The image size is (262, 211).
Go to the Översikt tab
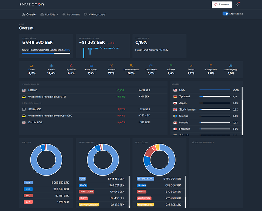click(x=29, y=14)
